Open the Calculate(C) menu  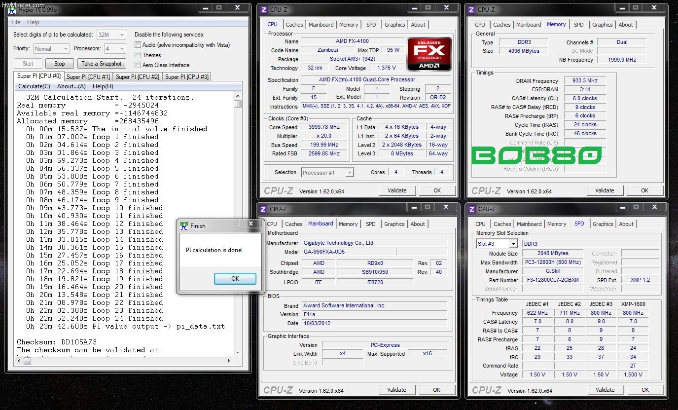coord(34,86)
